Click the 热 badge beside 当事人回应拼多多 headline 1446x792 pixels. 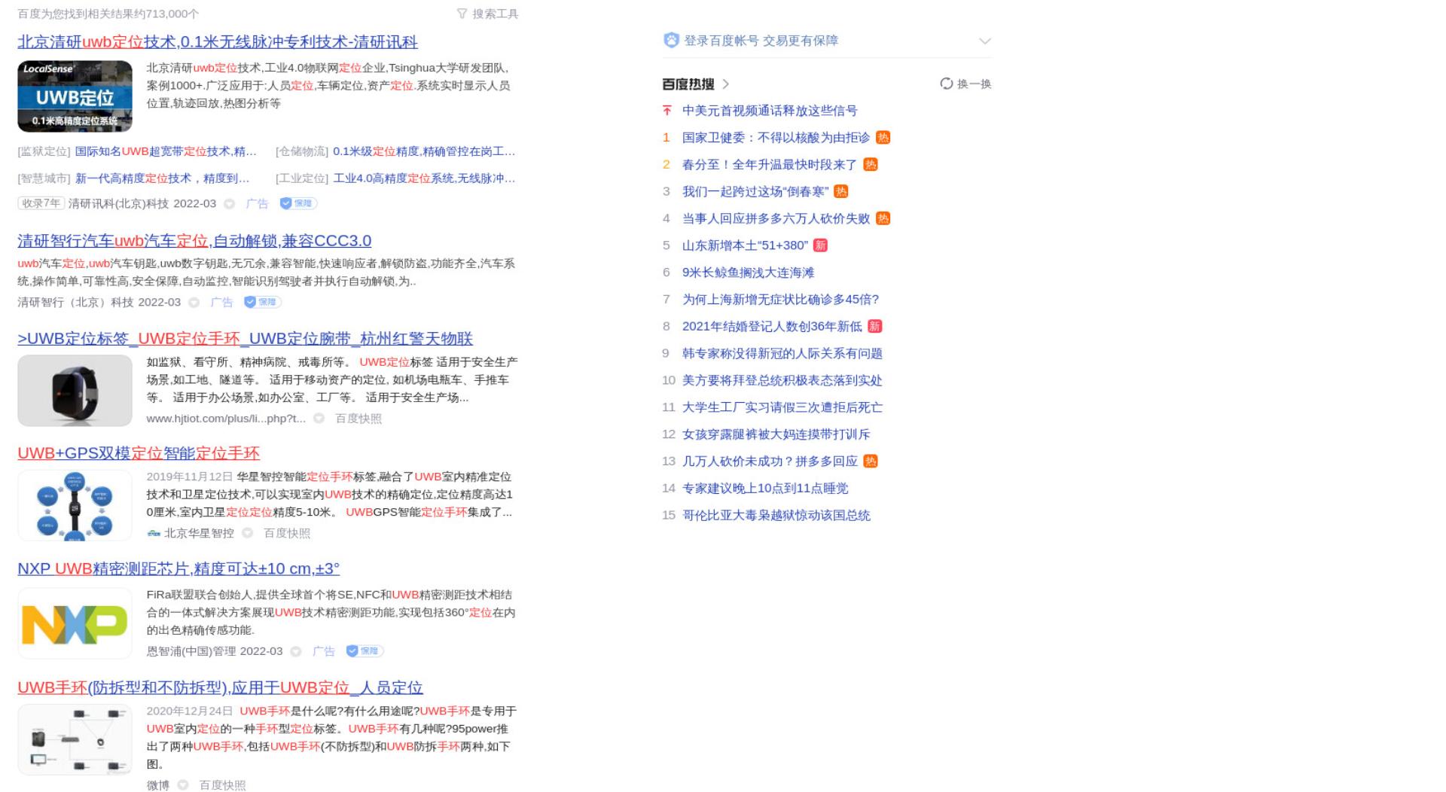point(883,218)
